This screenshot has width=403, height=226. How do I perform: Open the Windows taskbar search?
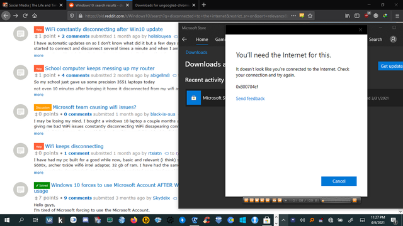tap(21, 220)
